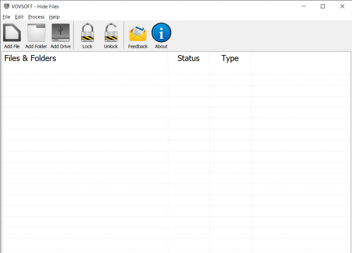Click the VOVSOFT app icon in title bar
Screen dimensions: 352x253
coord(7,6)
